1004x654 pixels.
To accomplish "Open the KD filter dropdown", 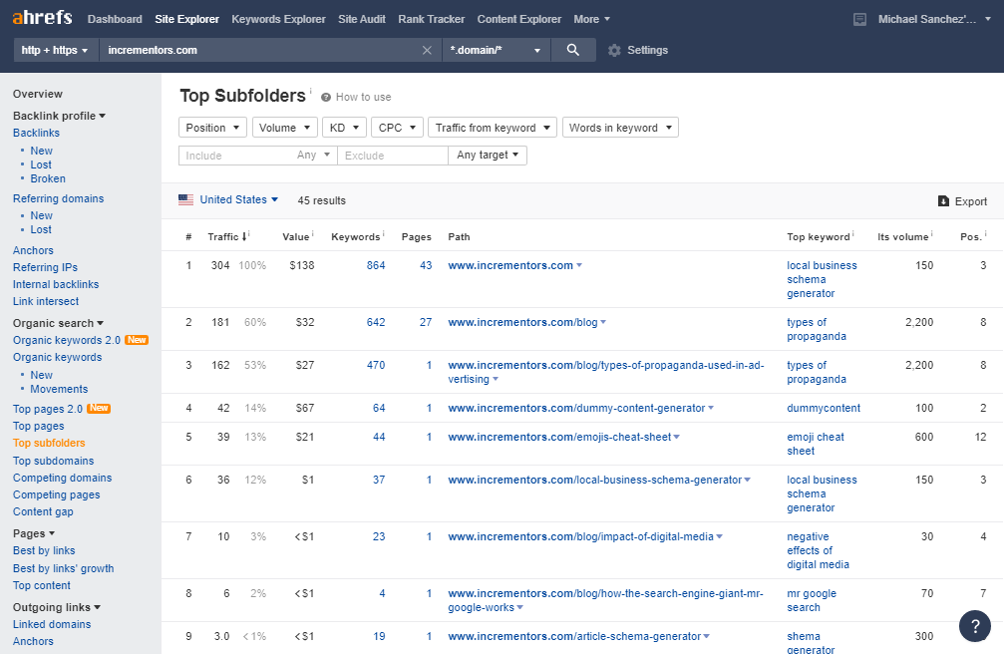I will (344, 128).
